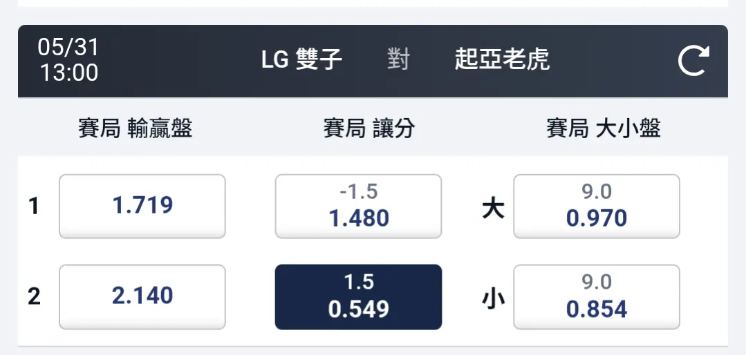This screenshot has height=355, width=746.
Task: Tap the 05/31 13:00 match date
Action: 68,60
